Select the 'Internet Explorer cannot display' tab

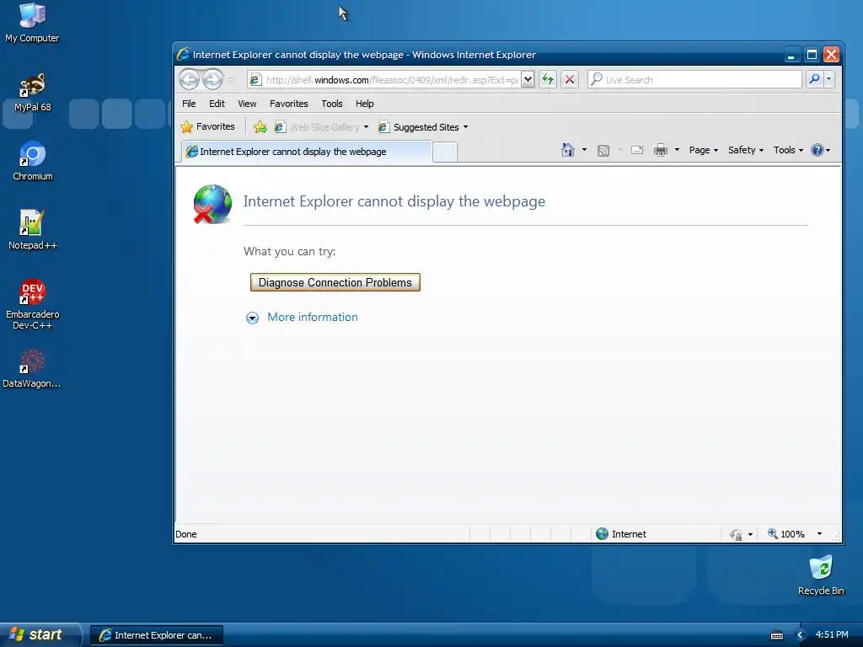[307, 152]
